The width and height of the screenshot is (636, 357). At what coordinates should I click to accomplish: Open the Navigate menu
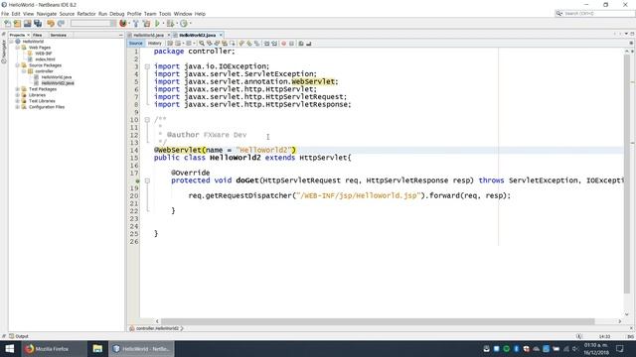pyautogui.click(x=47, y=14)
